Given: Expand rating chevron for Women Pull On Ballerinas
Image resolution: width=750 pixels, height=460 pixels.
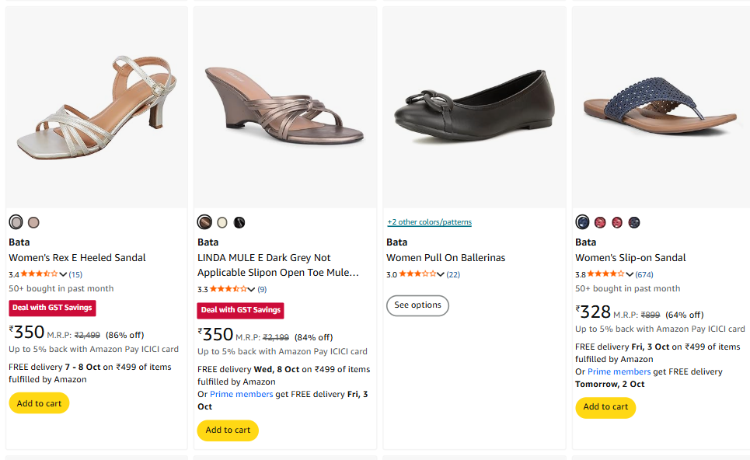Looking at the screenshot, I should pyautogui.click(x=441, y=274).
